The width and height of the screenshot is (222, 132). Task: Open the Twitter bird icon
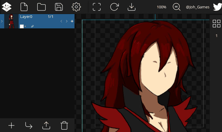[x=217, y=7]
